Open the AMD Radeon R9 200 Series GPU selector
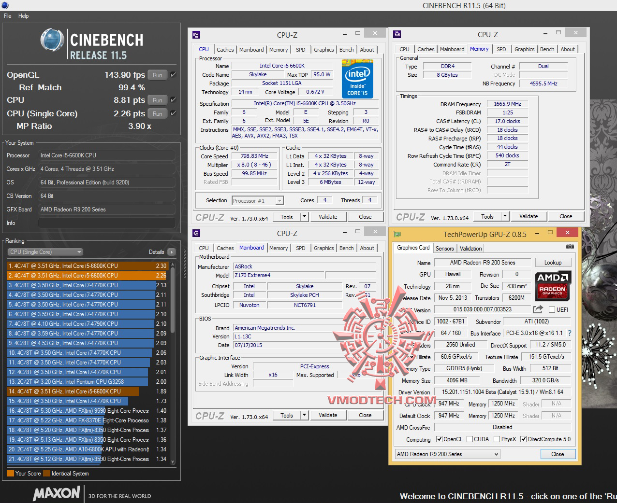617x503 pixels. pyautogui.click(x=447, y=454)
